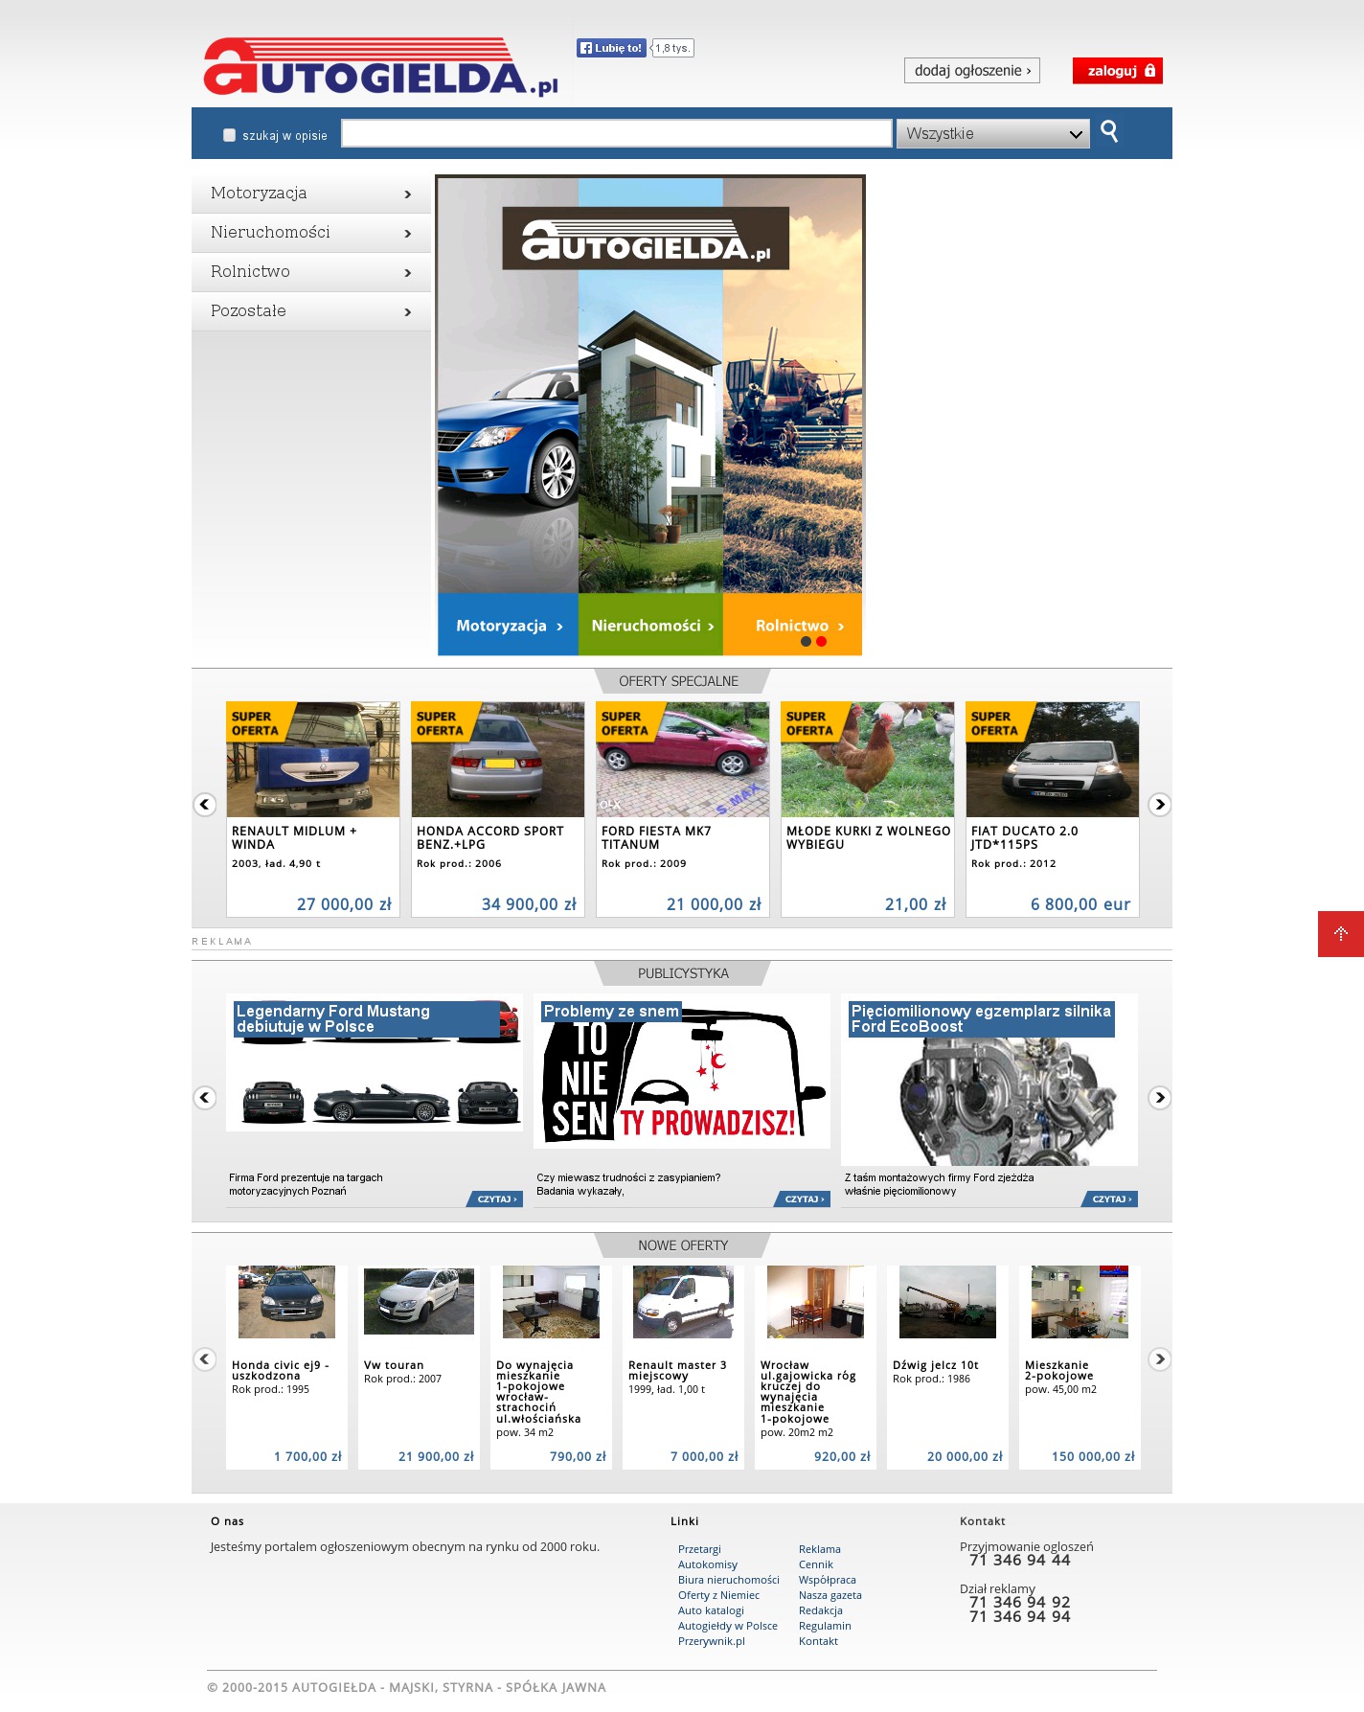Click the red 'zaloguj' login button
The image size is (1364, 1712).
[1117, 71]
